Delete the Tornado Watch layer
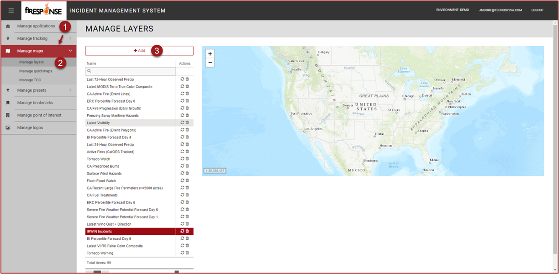 (187, 159)
